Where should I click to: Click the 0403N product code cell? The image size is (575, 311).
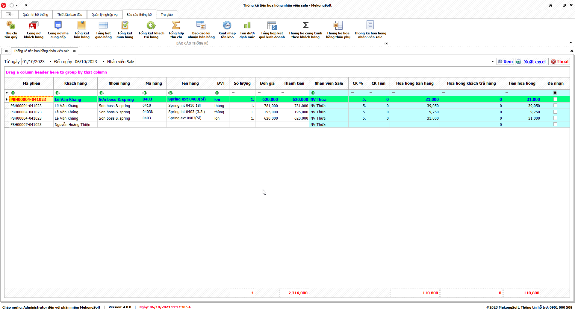point(154,112)
